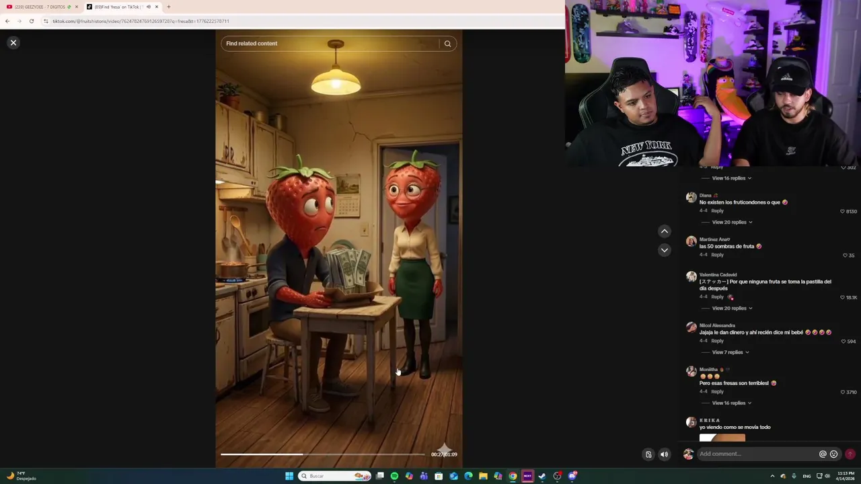This screenshot has width=861, height=484.
Task: Like Moniitha's comment with 3710 likes
Action: coord(842,392)
